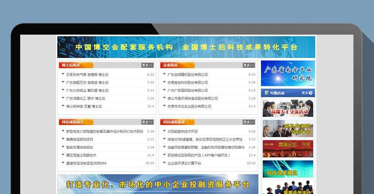This screenshot has height=194, width=374.
Task: Open 更多 link in 科技成果需求 section
Action: tap(249, 122)
